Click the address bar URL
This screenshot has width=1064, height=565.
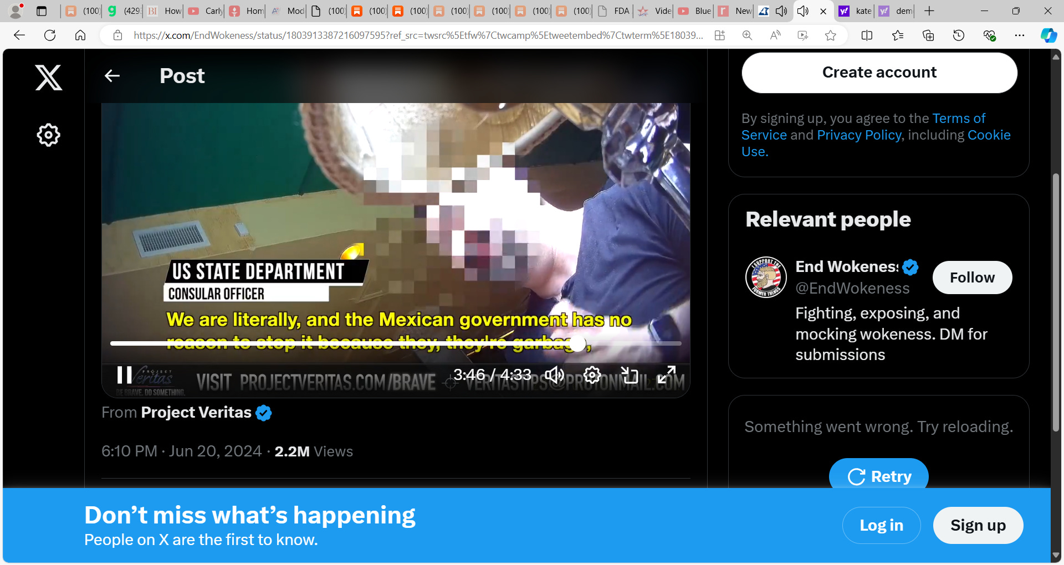click(418, 35)
